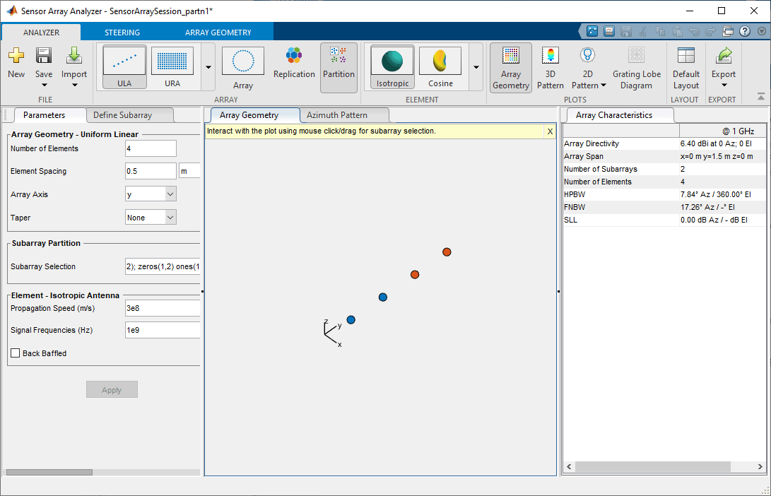Click the scissors cut icon
The image size is (771, 496).
[x=642, y=32]
